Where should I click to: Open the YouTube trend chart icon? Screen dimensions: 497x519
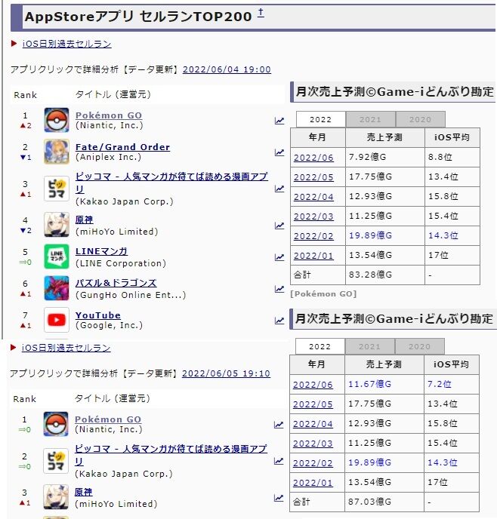279,321
